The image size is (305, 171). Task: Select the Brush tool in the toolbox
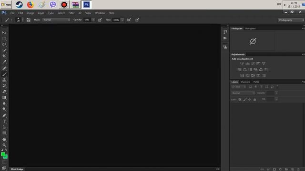coord(4,74)
